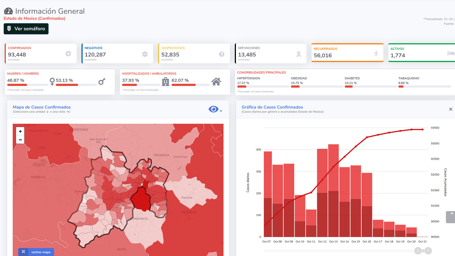Viewport: 455px width, 256px height.
Task: Click the walking person icon in Recuperados card
Action: [x=376, y=53]
